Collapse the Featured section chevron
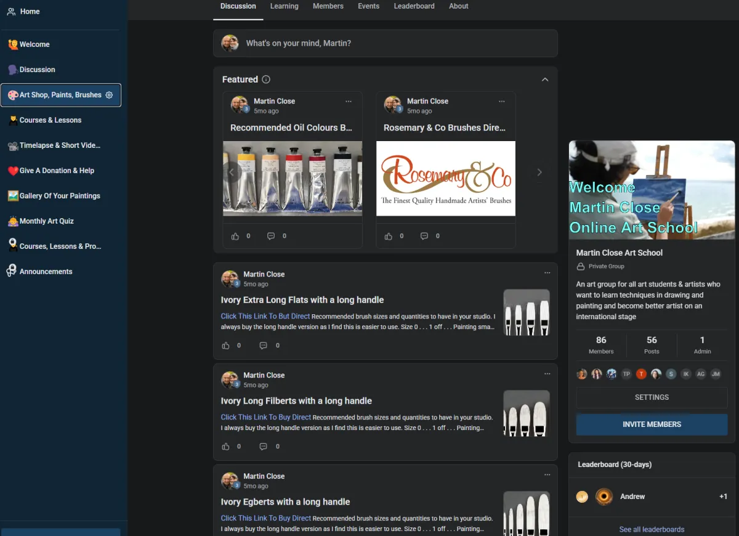 pyautogui.click(x=544, y=79)
